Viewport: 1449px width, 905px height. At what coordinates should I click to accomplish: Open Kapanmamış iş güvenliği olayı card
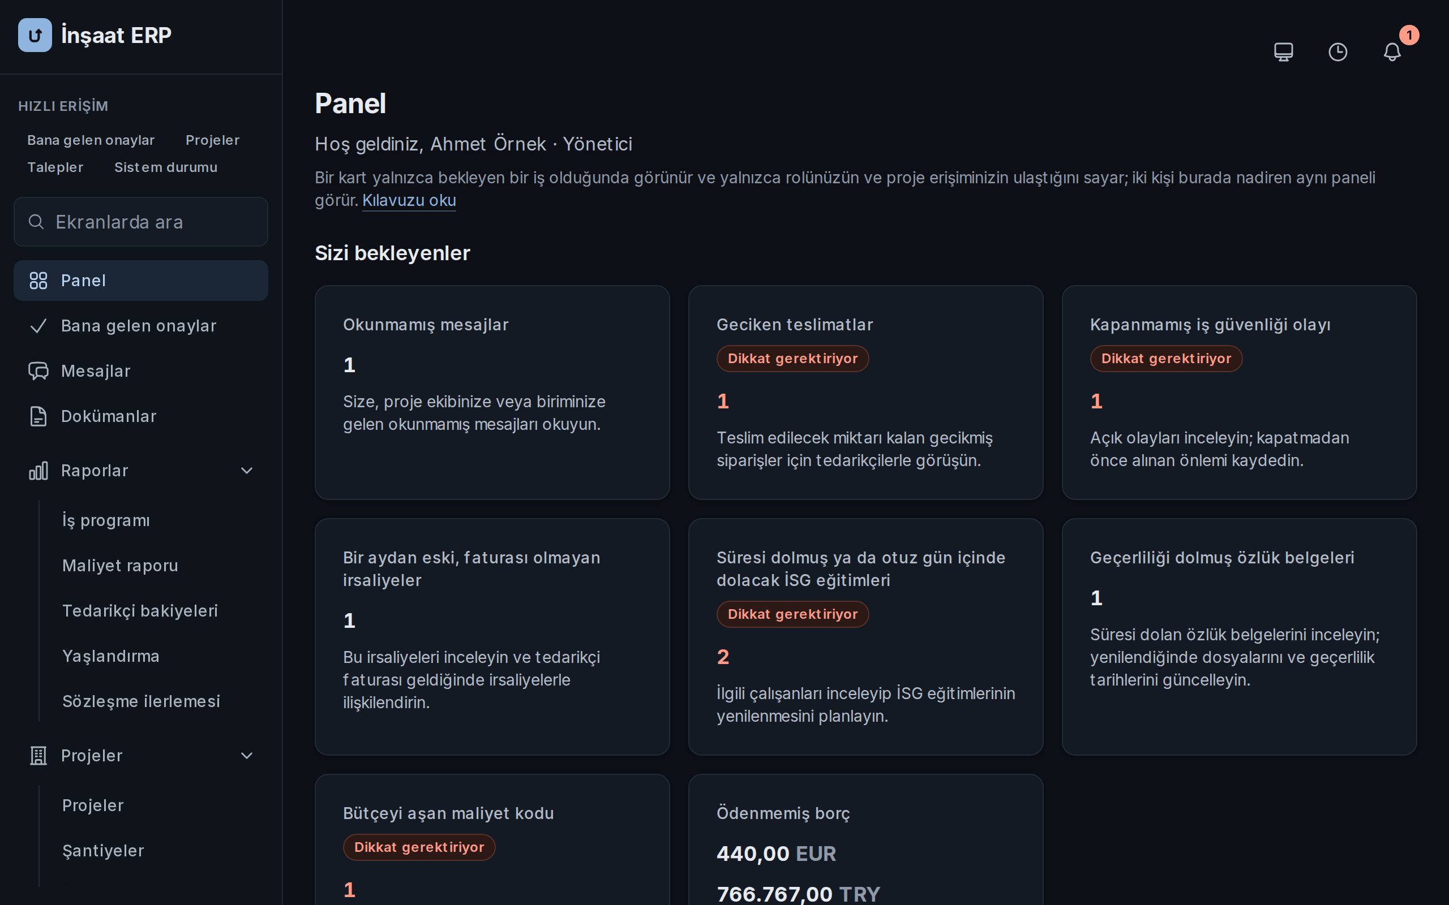pyautogui.click(x=1240, y=392)
